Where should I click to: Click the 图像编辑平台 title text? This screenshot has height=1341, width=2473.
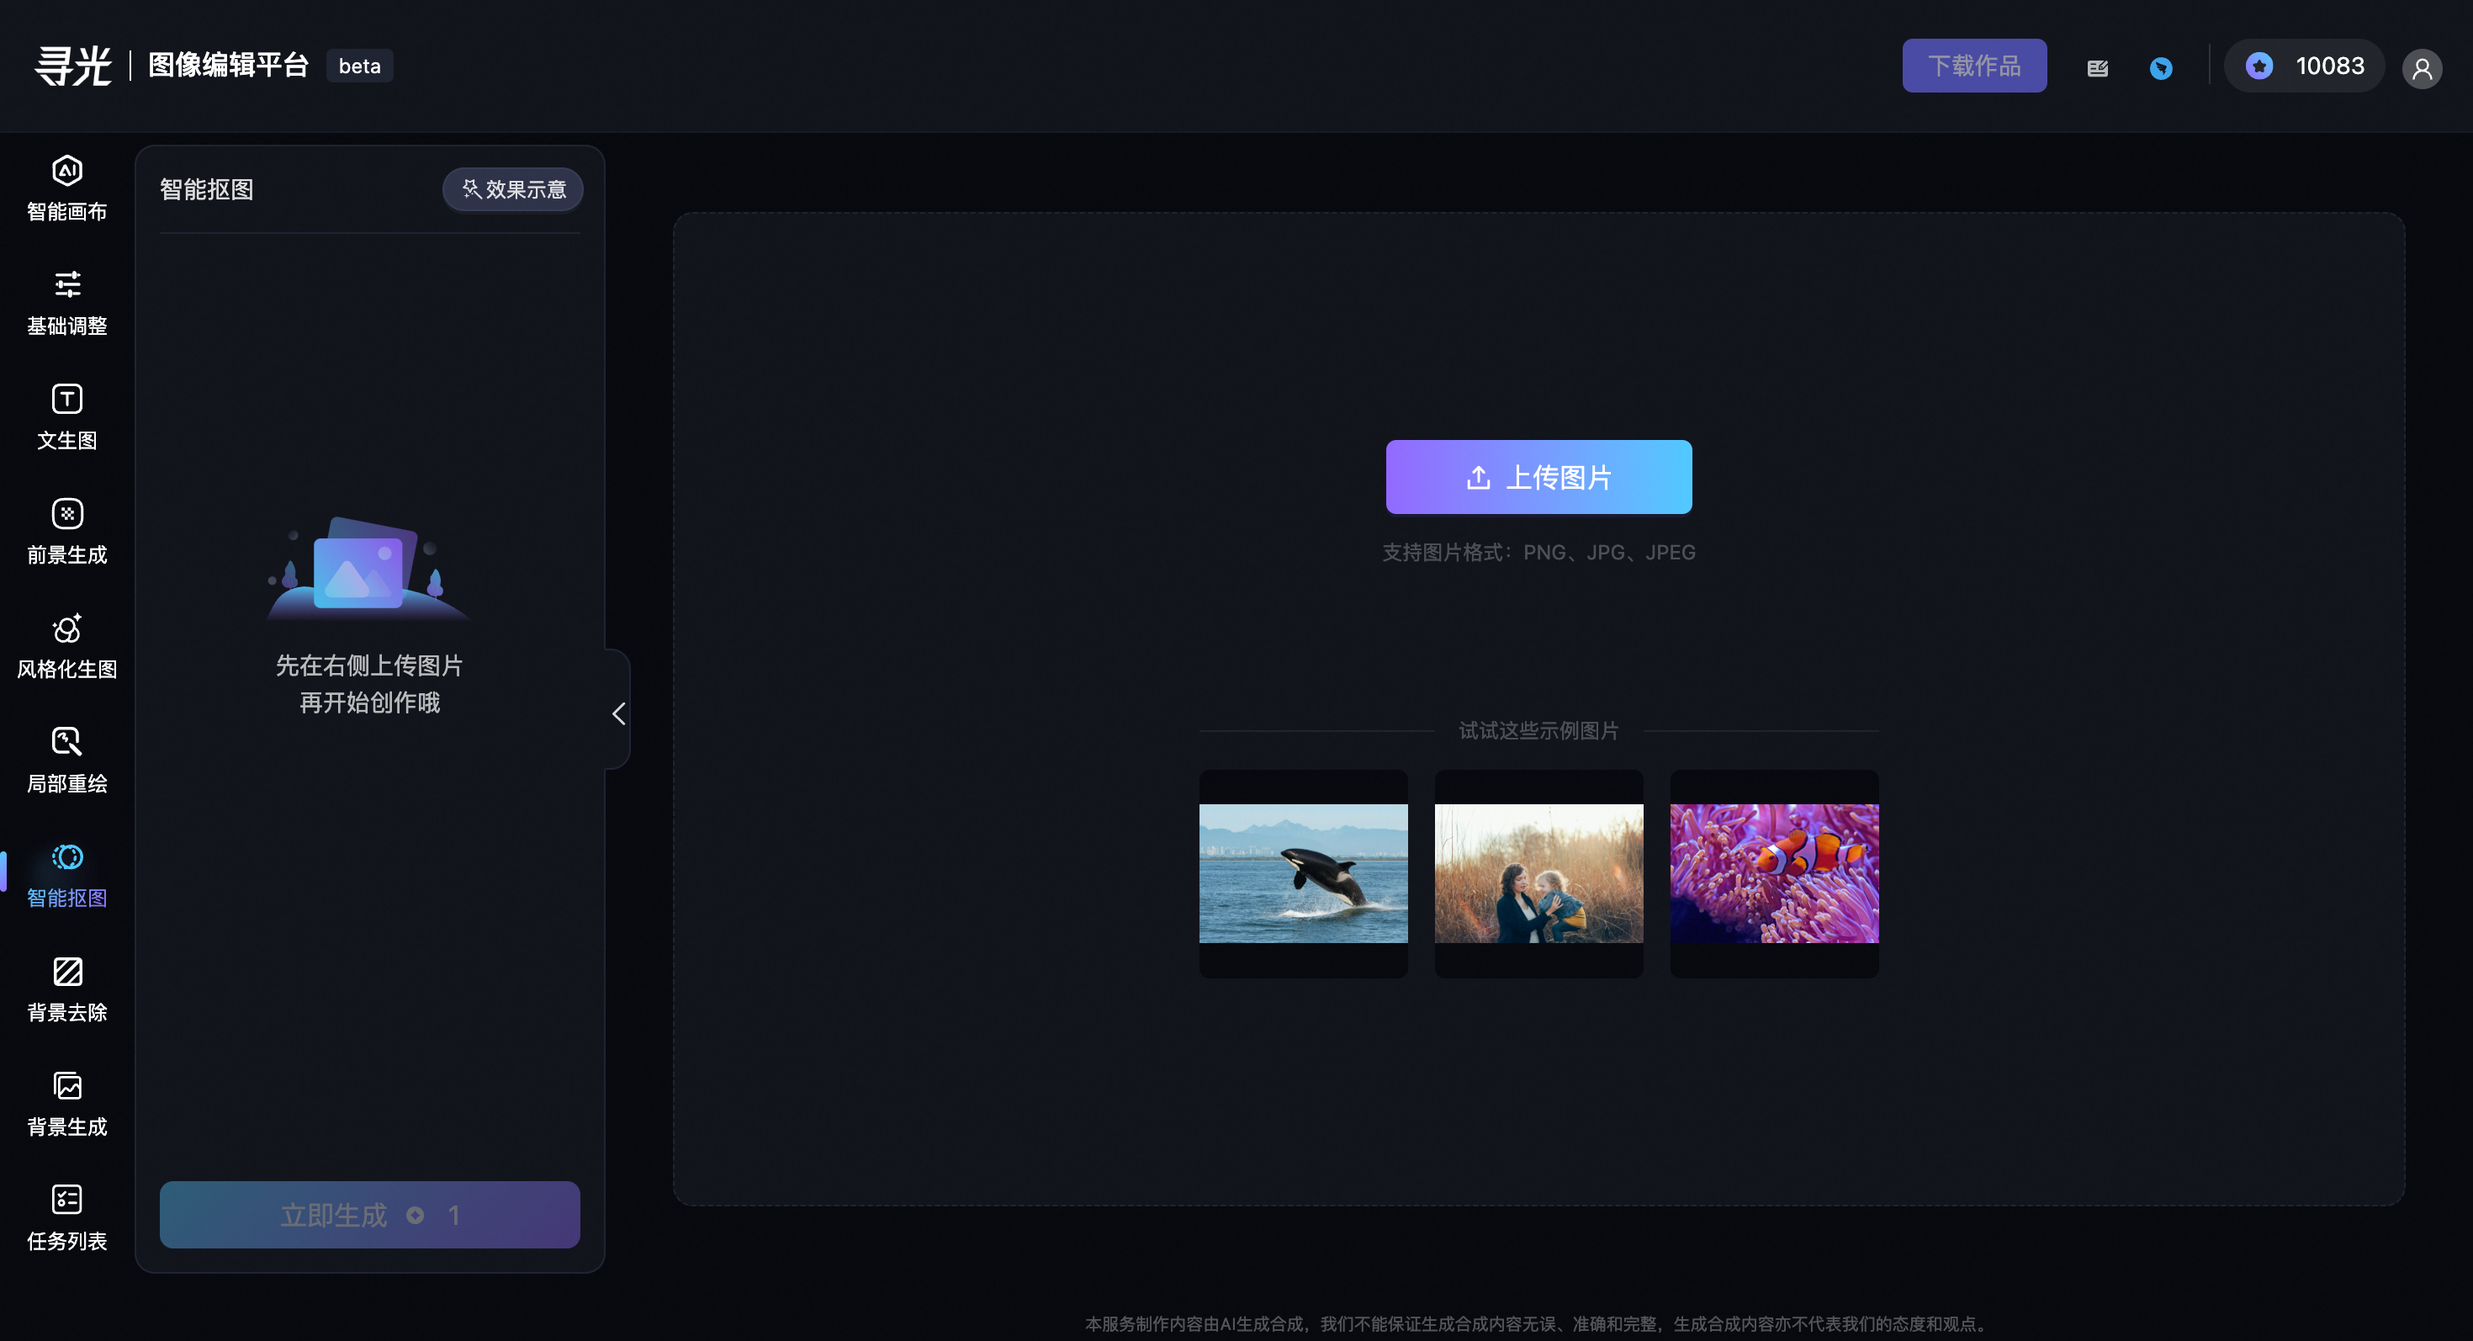[229, 66]
